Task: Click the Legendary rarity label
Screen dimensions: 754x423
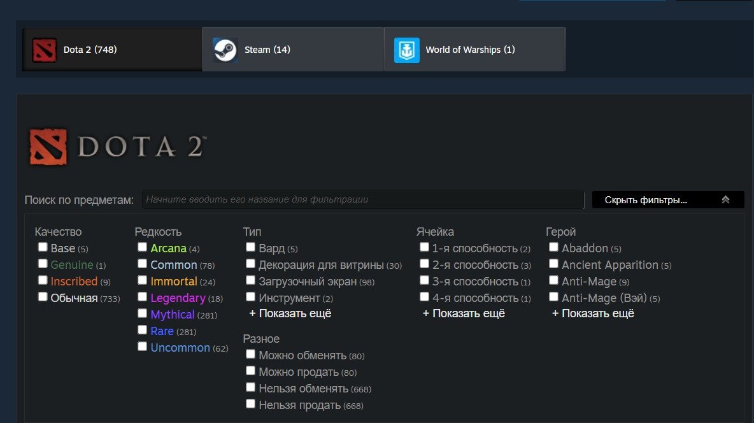Action: point(178,298)
